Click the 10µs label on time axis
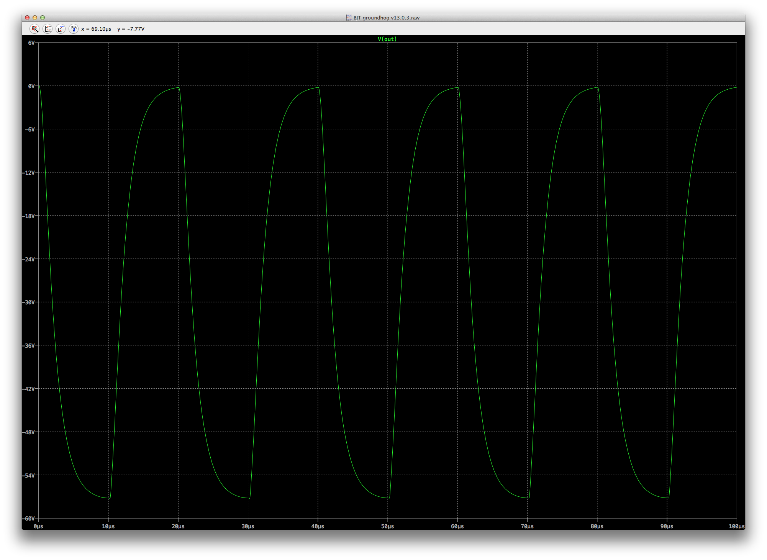The width and height of the screenshot is (767, 560). click(108, 526)
